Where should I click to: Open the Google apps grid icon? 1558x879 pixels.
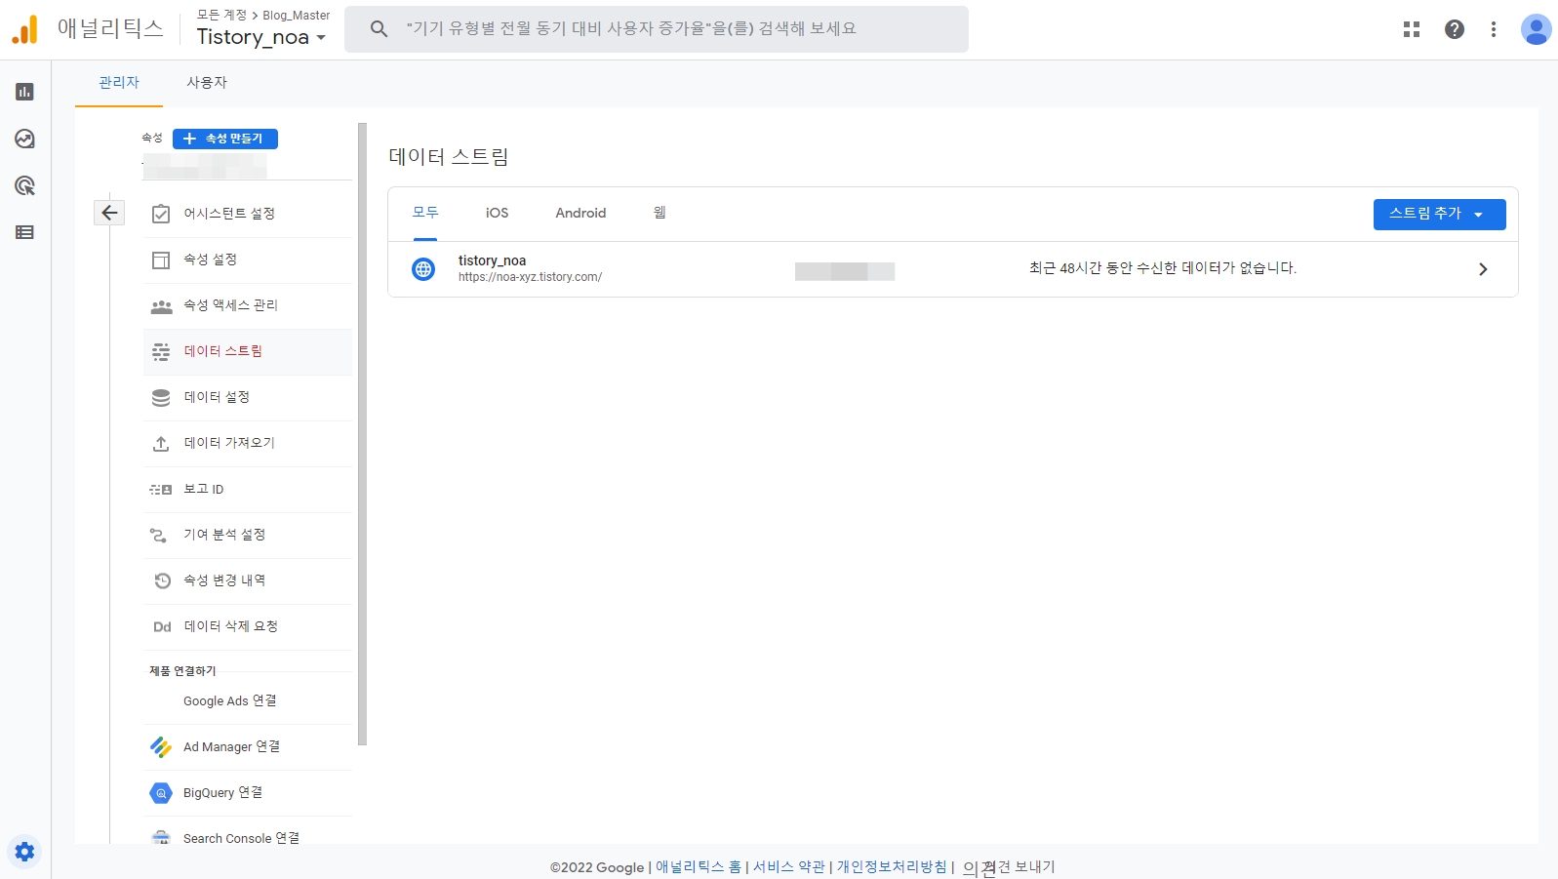pyautogui.click(x=1412, y=29)
